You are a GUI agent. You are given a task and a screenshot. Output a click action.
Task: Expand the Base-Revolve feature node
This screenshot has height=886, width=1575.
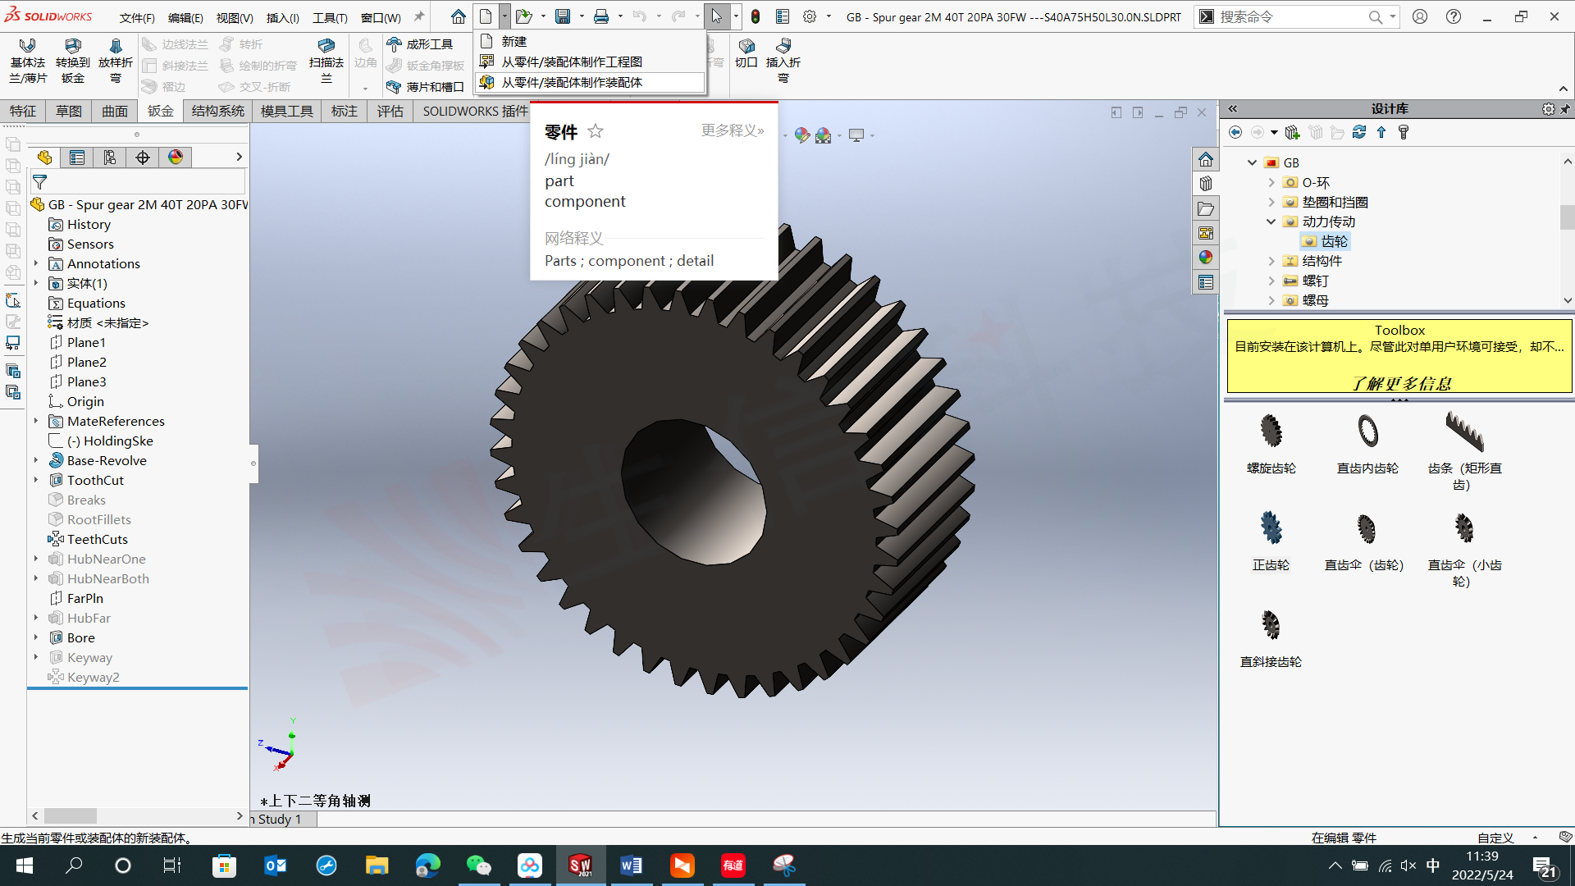pyautogui.click(x=36, y=460)
